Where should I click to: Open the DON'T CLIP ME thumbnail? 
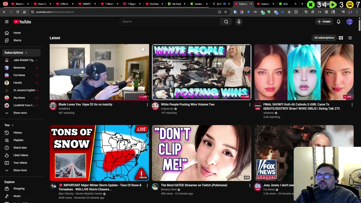[201, 153]
